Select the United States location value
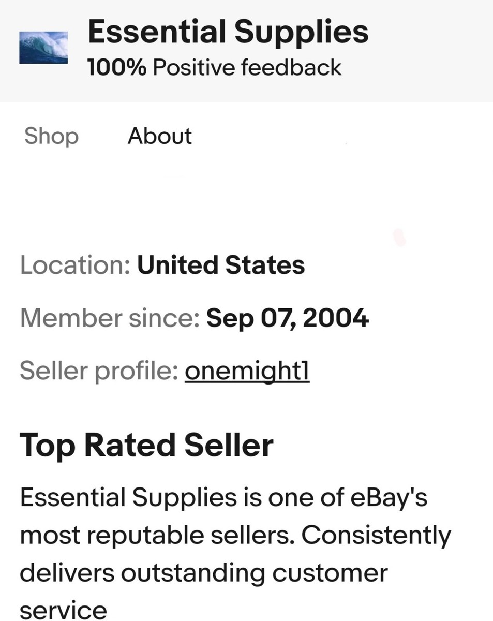The image size is (493, 621). click(x=221, y=265)
